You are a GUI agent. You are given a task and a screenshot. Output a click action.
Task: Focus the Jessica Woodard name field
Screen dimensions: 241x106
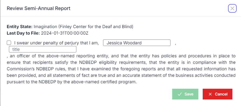click(137, 43)
